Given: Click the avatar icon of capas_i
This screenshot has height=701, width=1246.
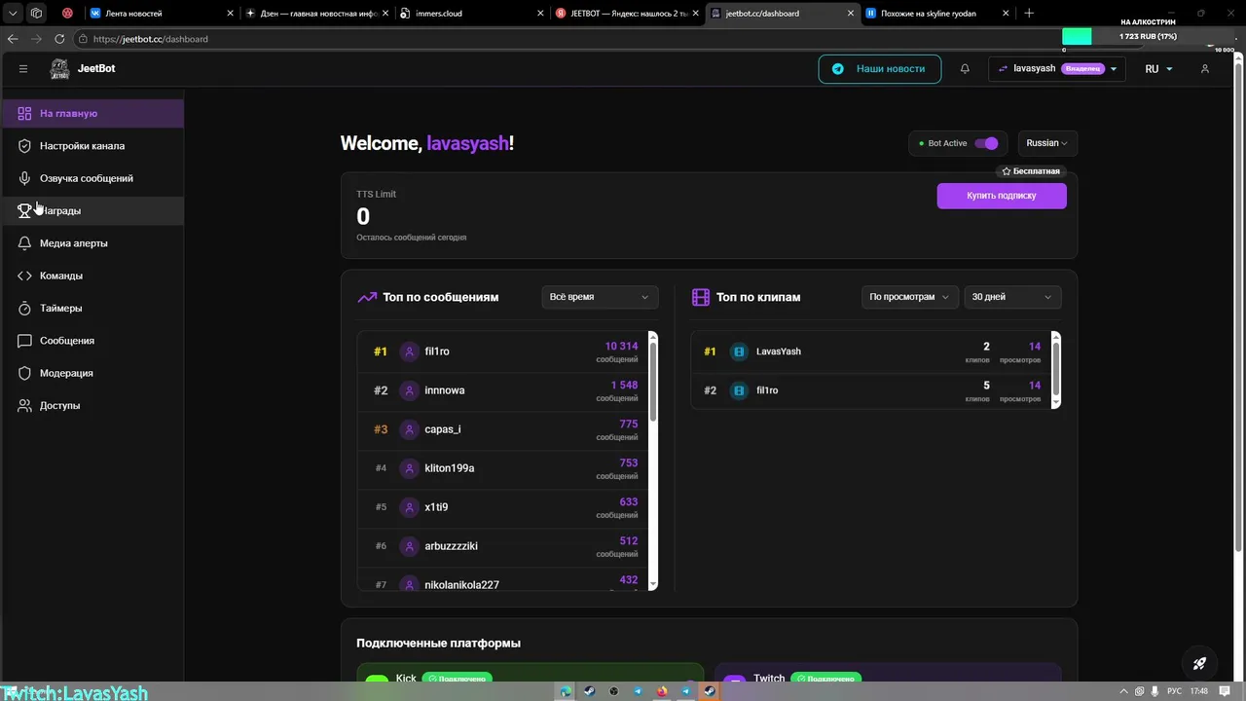Looking at the screenshot, I should point(409,429).
